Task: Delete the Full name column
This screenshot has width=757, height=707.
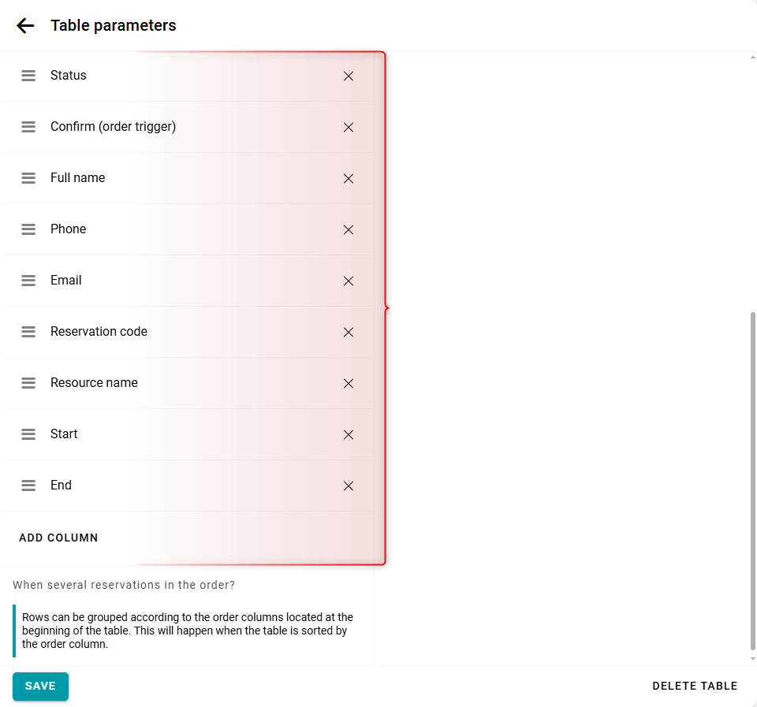Action: 349,178
